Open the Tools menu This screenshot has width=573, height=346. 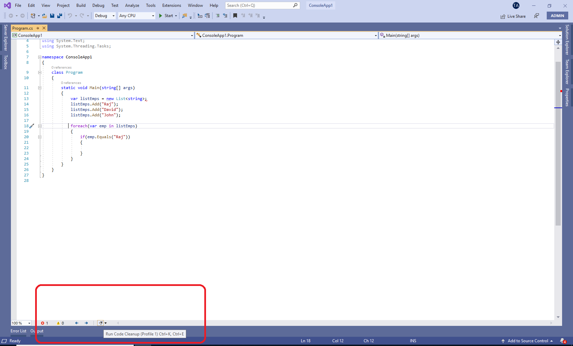click(x=151, y=5)
